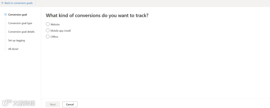Click the Conversion goal type step circle

(5, 23)
